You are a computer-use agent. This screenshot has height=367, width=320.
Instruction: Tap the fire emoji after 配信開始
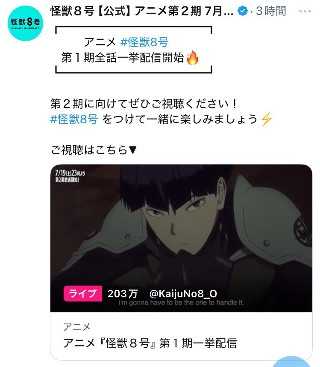(192, 57)
